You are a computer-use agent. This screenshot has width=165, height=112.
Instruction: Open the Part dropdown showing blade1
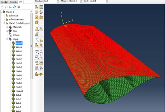point(98,1)
